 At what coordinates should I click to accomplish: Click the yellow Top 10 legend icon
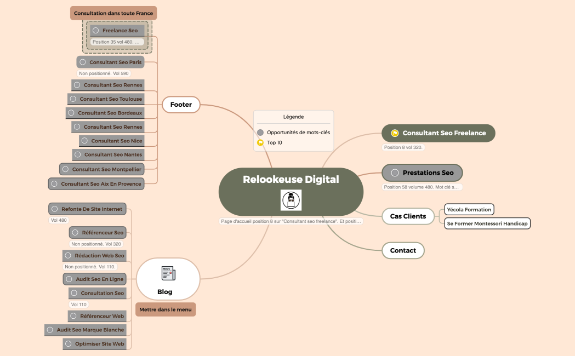[260, 143]
